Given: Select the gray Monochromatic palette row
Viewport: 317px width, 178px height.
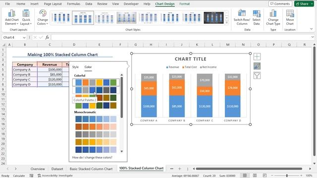Looking at the screenshot, I should [96, 134].
